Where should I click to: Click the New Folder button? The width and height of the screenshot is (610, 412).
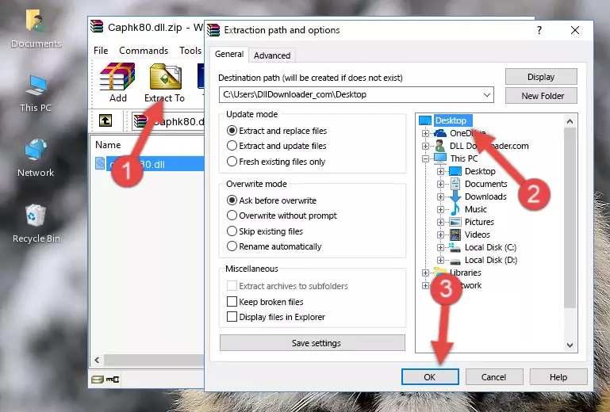click(541, 96)
